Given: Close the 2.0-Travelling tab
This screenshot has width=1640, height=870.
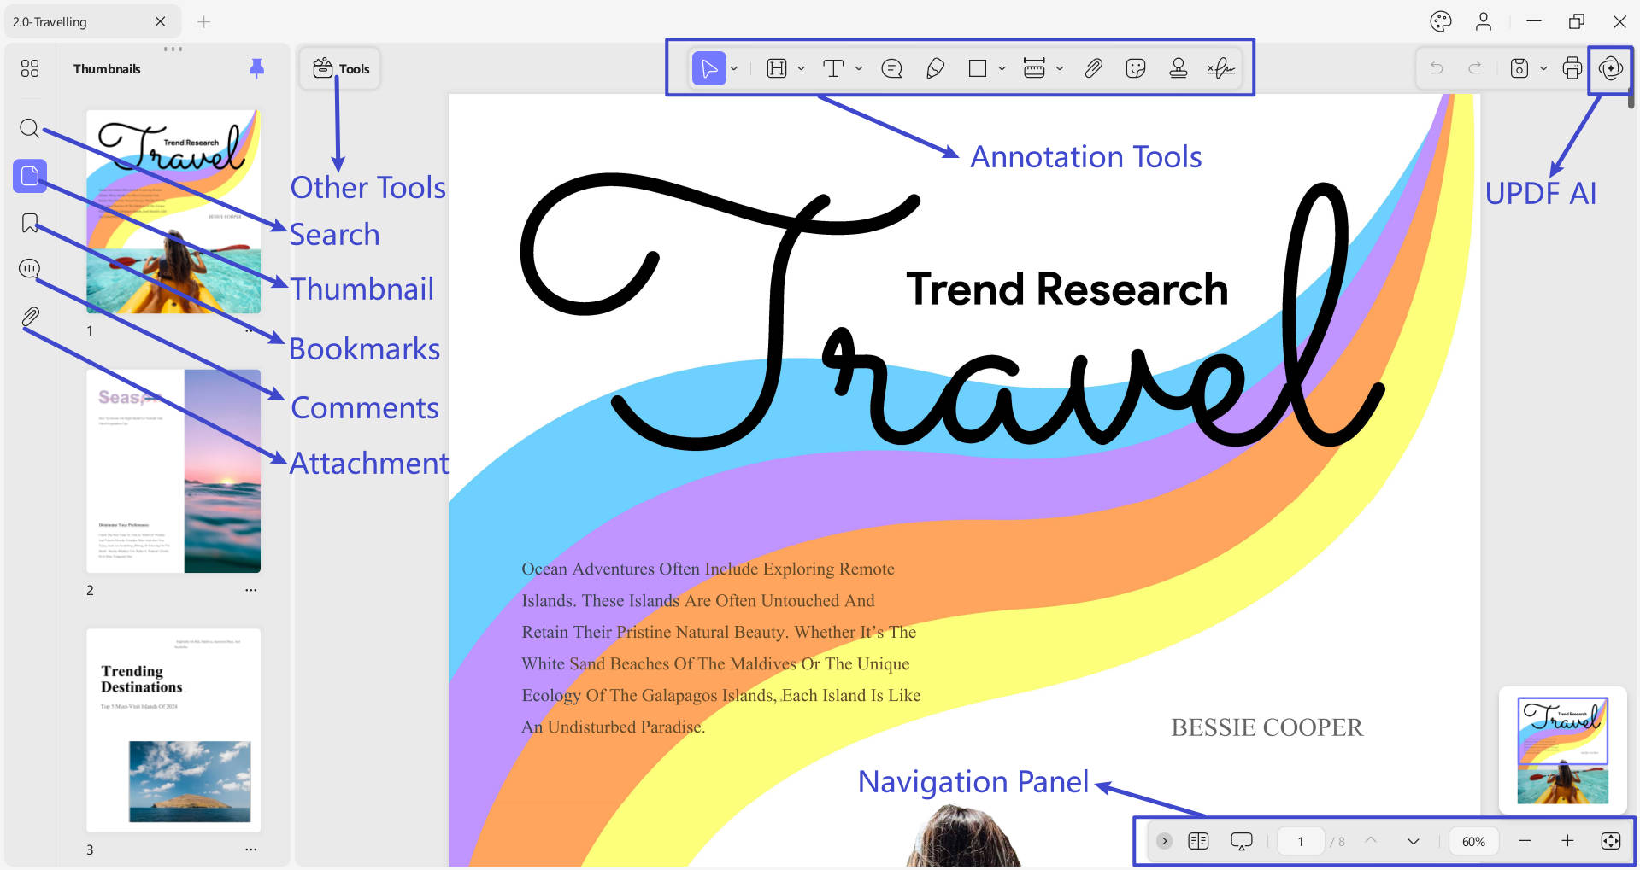Looking at the screenshot, I should (160, 21).
